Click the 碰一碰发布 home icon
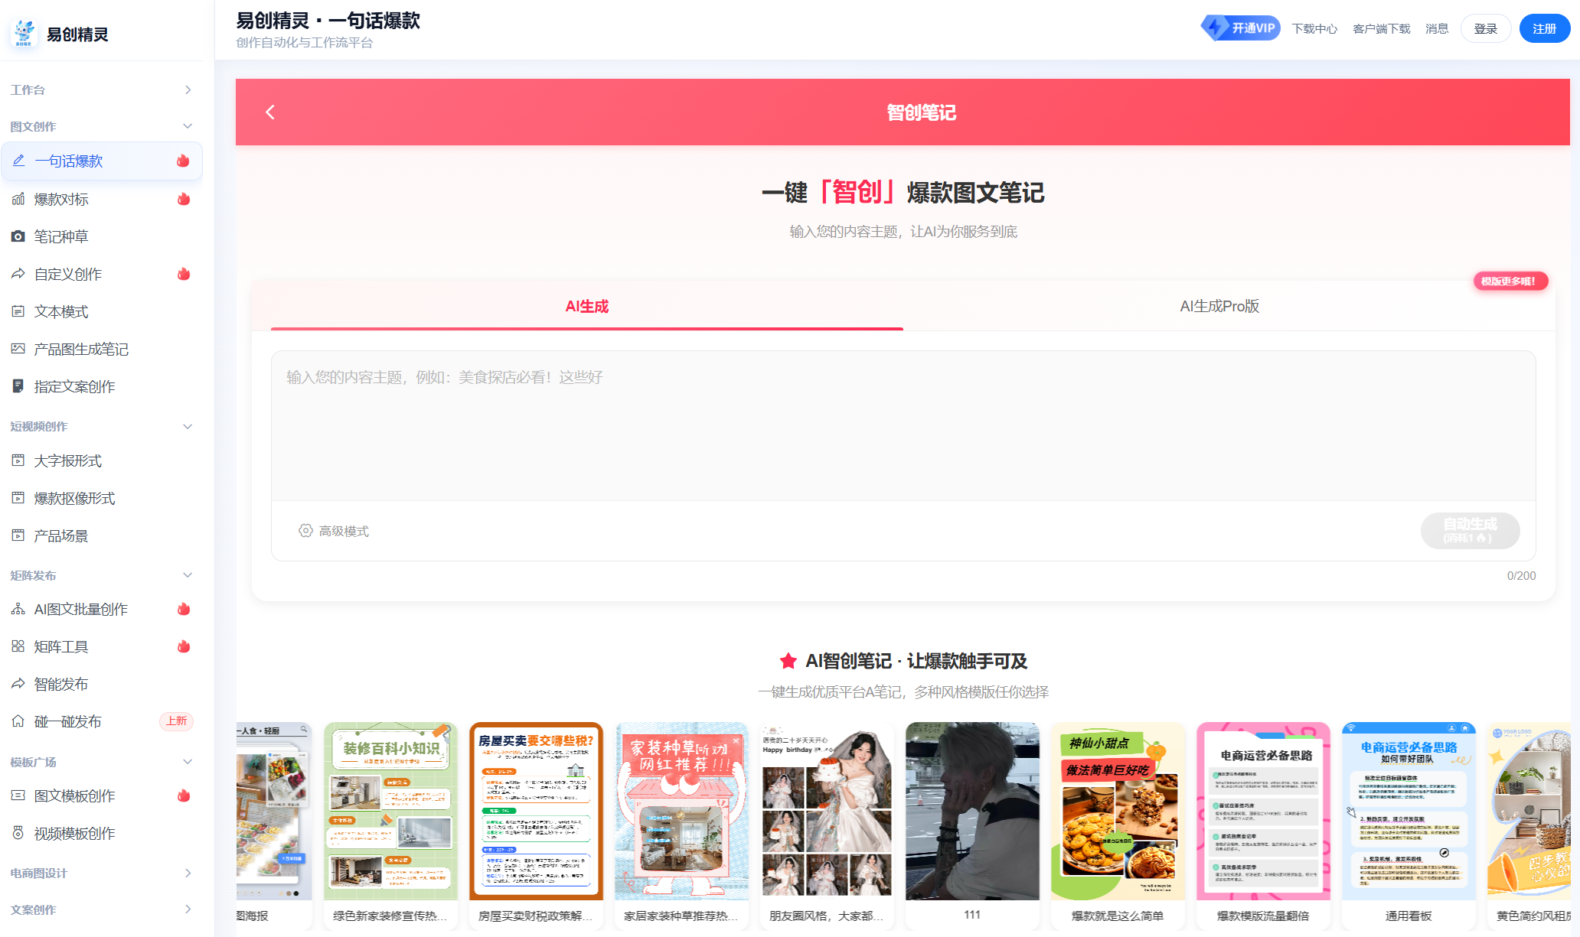1580x937 pixels. tap(18, 721)
